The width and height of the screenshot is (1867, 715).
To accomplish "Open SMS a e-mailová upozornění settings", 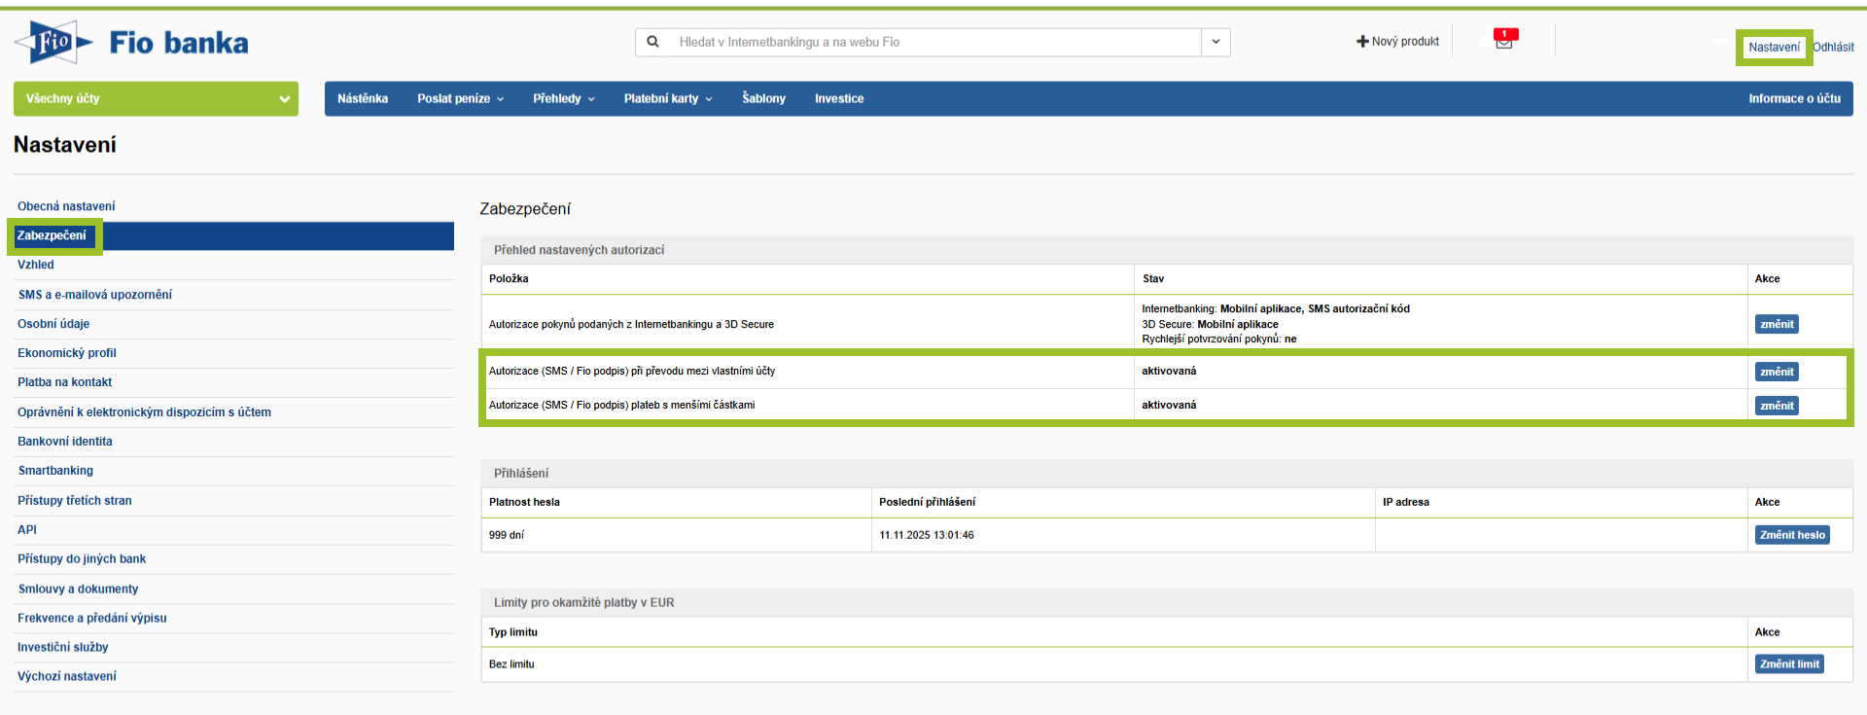I will click(95, 295).
